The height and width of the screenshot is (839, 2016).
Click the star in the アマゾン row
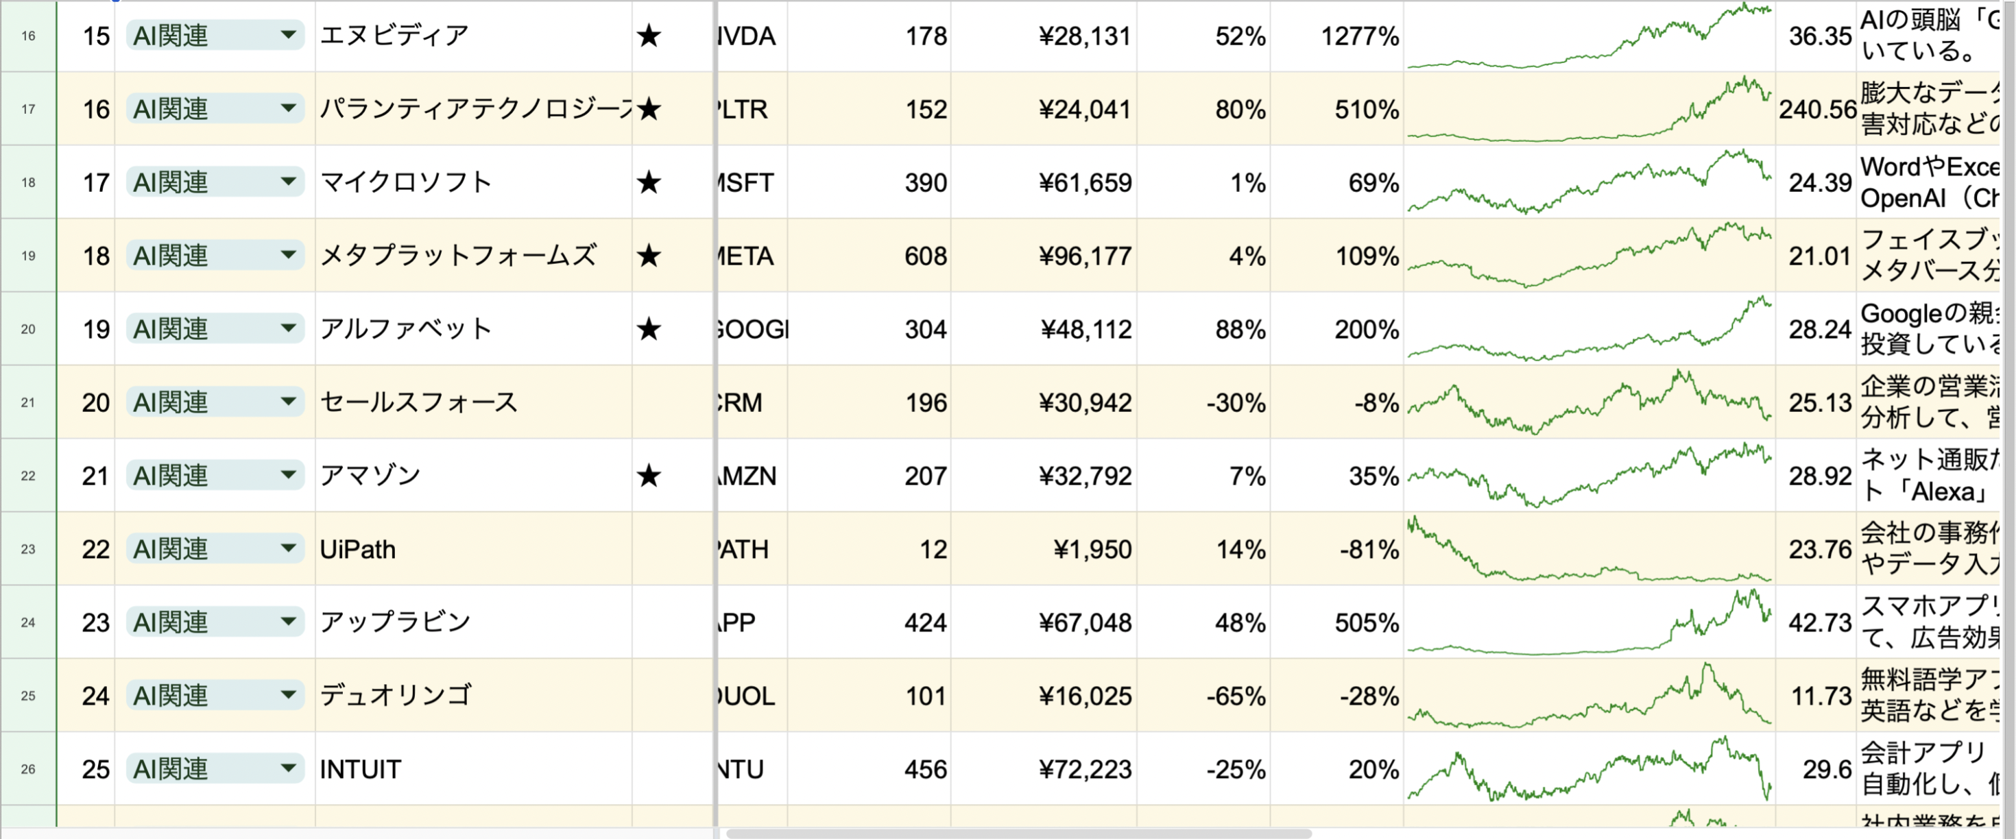pyautogui.click(x=649, y=476)
